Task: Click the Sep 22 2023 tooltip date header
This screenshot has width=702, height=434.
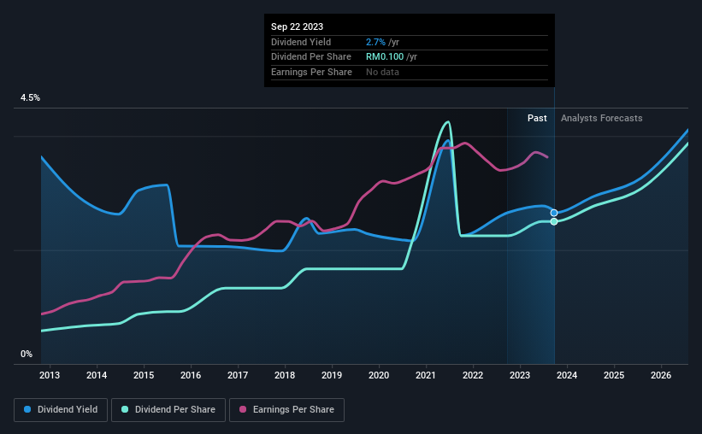Action: [297, 26]
